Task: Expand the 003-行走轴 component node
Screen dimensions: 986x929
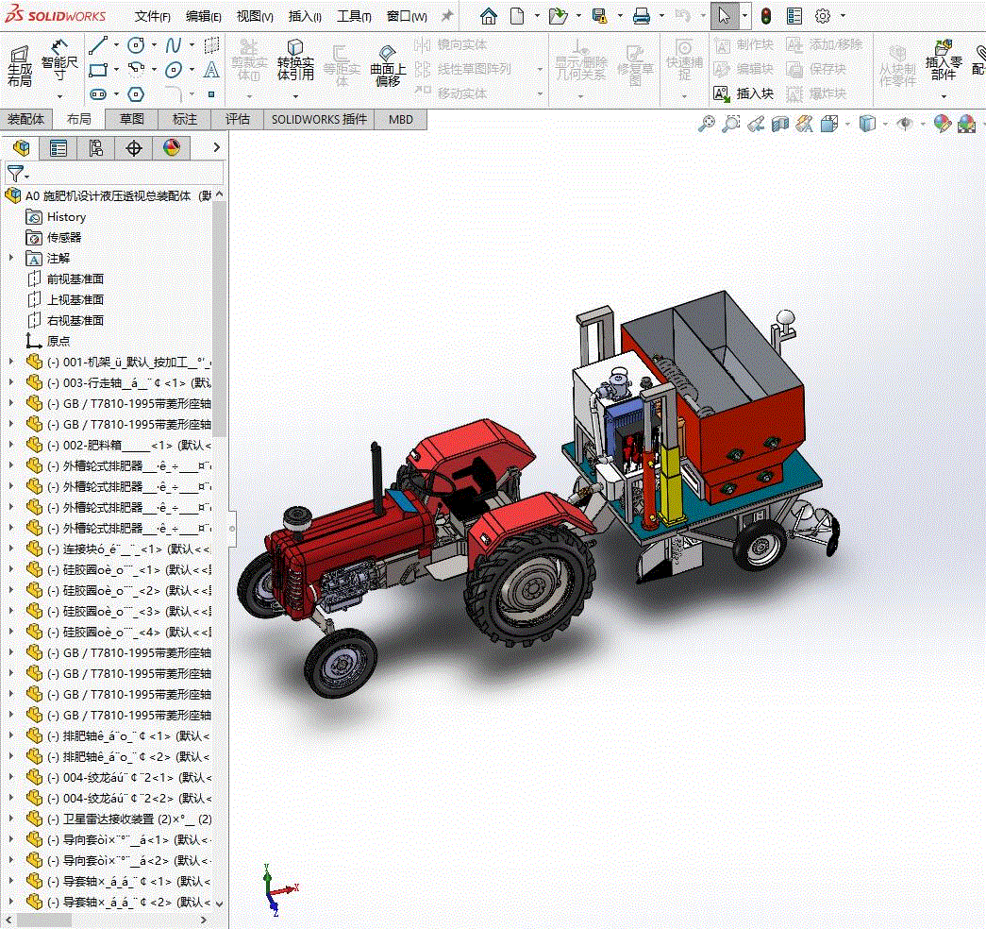Action: [x=10, y=382]
